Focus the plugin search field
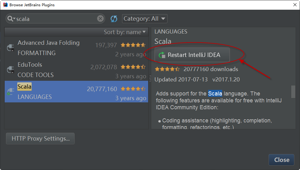Image resolution: width=300 pixels, height=170 pixels. pyautogui.click(x=56, y=19)
